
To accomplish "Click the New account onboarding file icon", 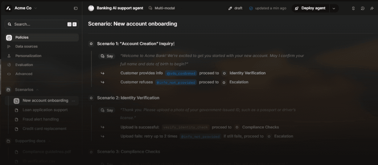I will coord(16,101).
